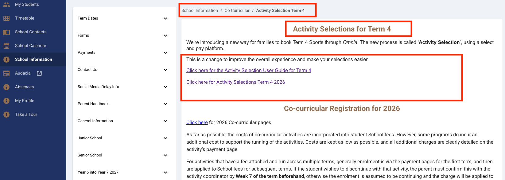Click the My Profile info icon
Screen dimensions: 505x180
(x=6, y=101)
